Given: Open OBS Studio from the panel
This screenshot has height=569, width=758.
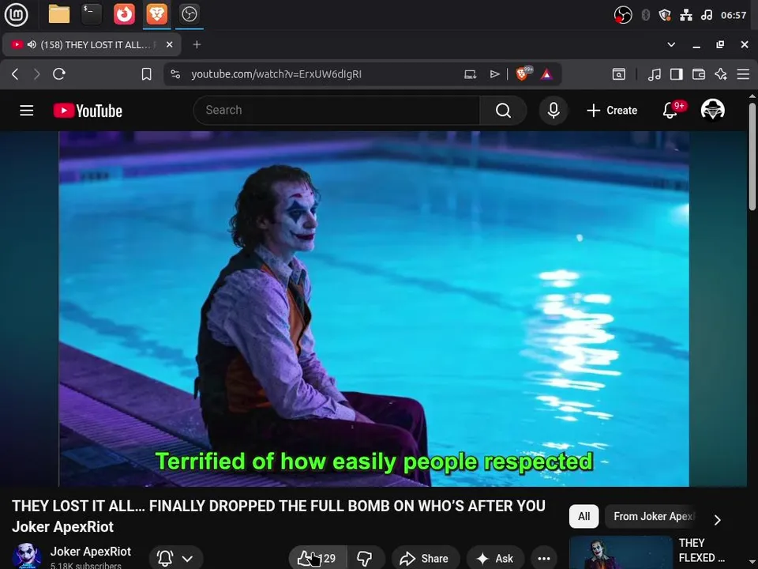Looking at the screenshot, I should (189, 14).
